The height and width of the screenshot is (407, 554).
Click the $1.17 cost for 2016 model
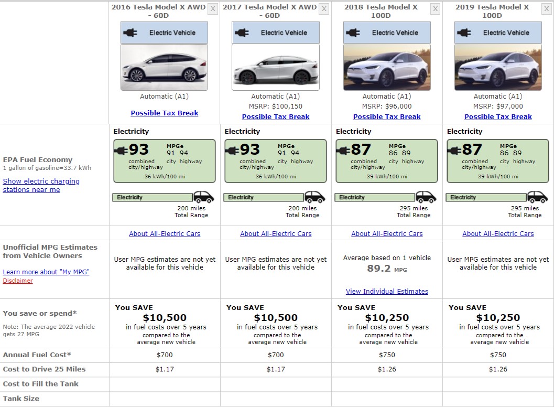(x=165, y=370)
